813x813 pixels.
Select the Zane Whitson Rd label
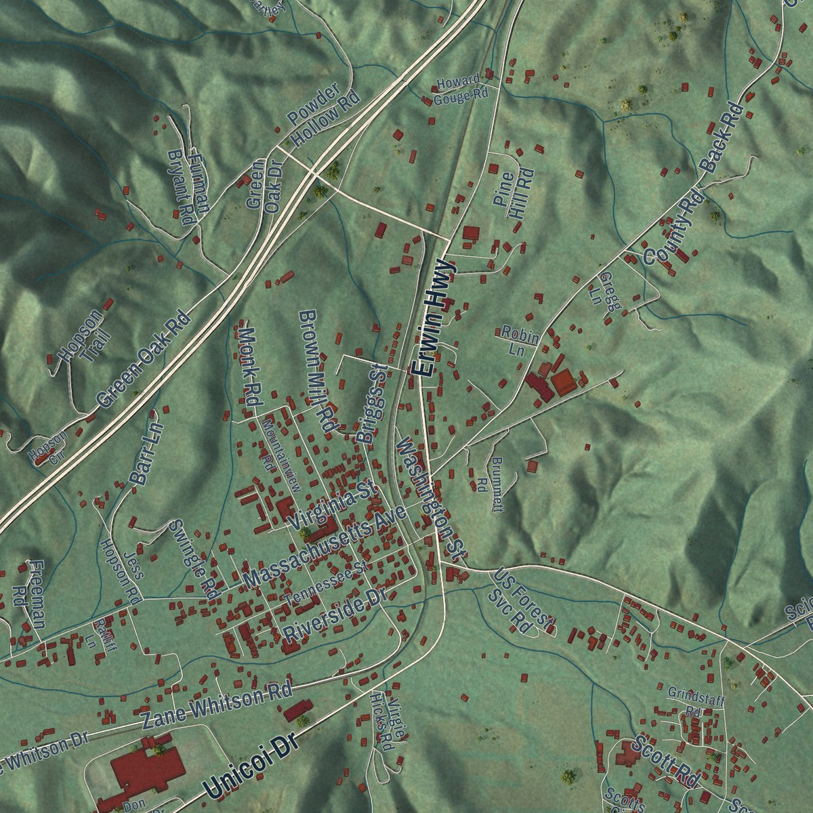pyautogui.click(x=216, y=704)
